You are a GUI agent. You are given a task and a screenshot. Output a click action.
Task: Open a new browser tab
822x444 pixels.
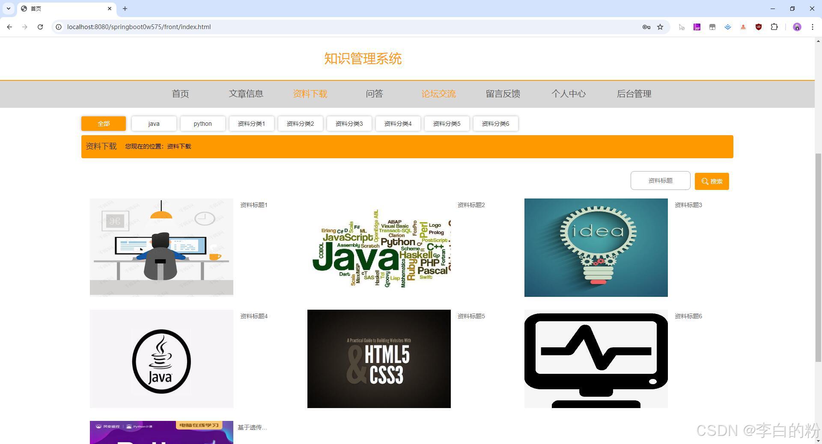(125, 9)
